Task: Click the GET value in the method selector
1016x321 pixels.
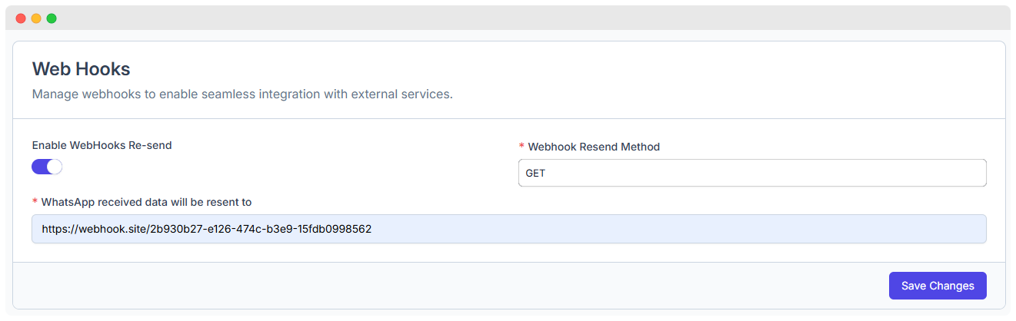Action: [535, 174]
